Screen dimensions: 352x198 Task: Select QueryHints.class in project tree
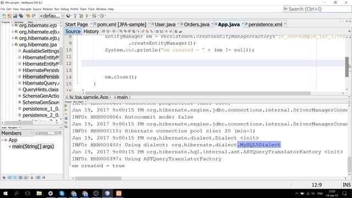[40, 90]
